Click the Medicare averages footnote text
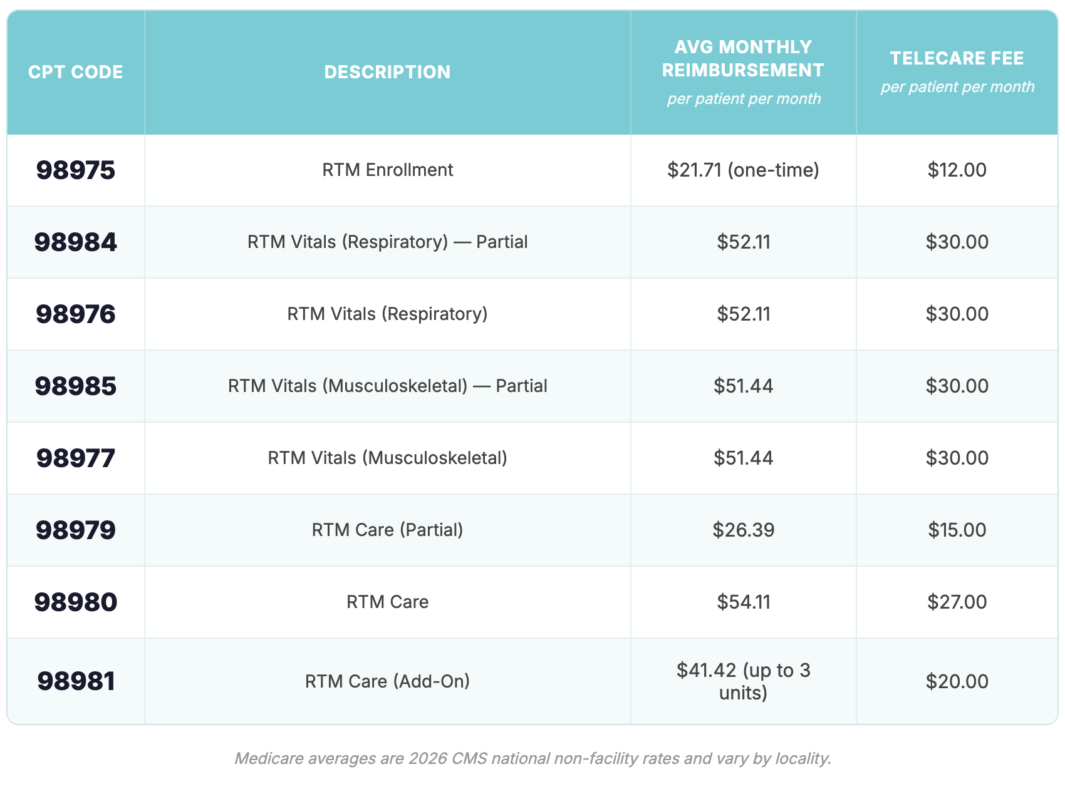Screen dimensions: 1065x794 (x=532, y=759)
